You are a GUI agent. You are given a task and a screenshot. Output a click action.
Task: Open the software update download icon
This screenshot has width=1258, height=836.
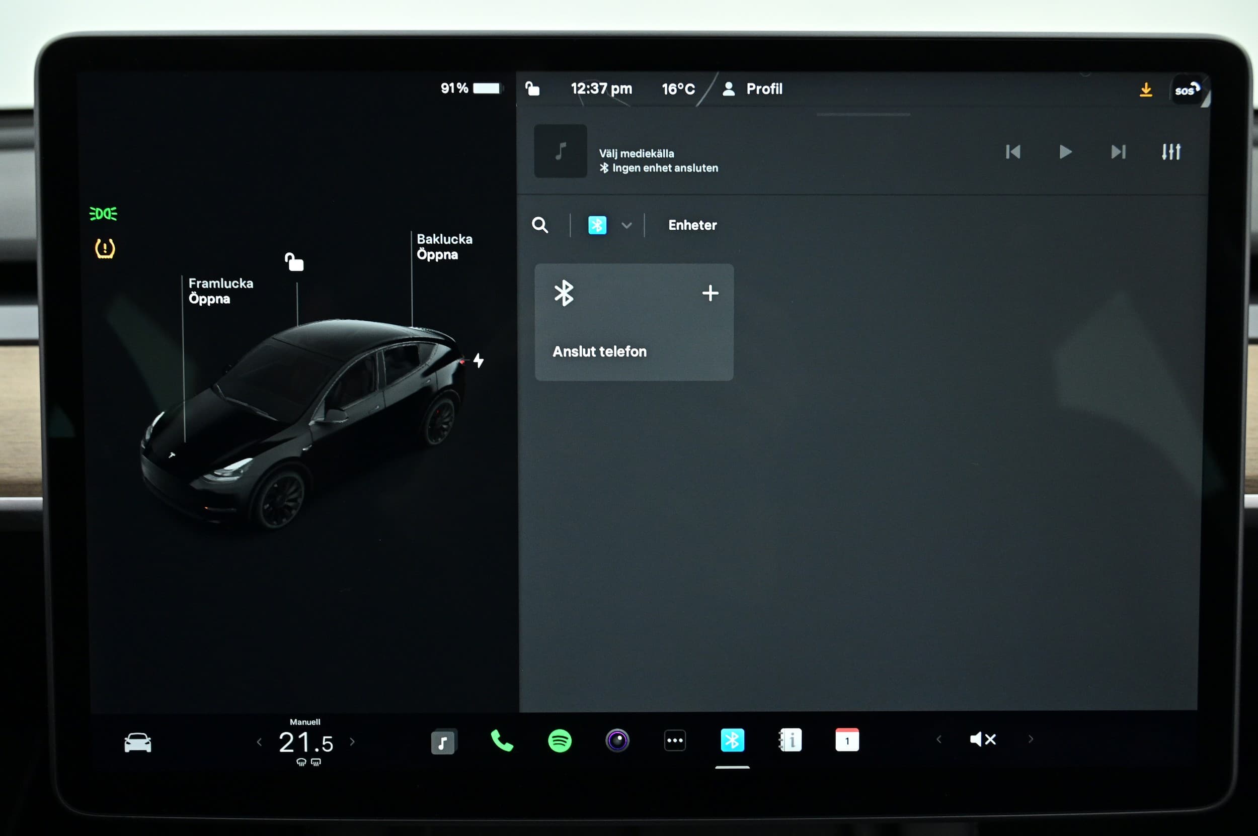[x=1145, y=89]
